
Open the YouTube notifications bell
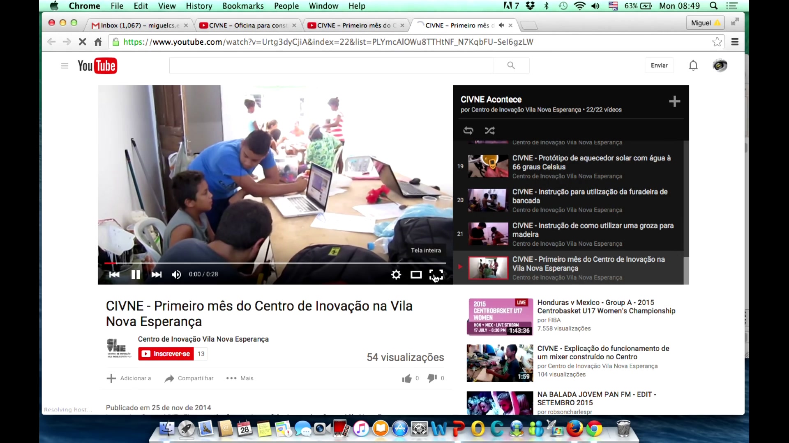693,65
